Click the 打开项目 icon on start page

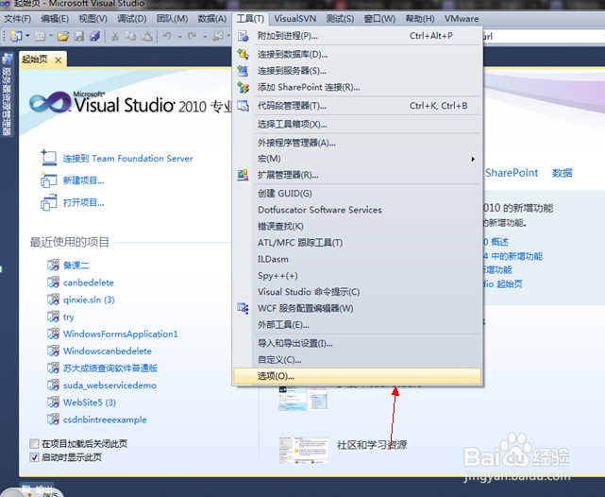click(x=49, y=202)
